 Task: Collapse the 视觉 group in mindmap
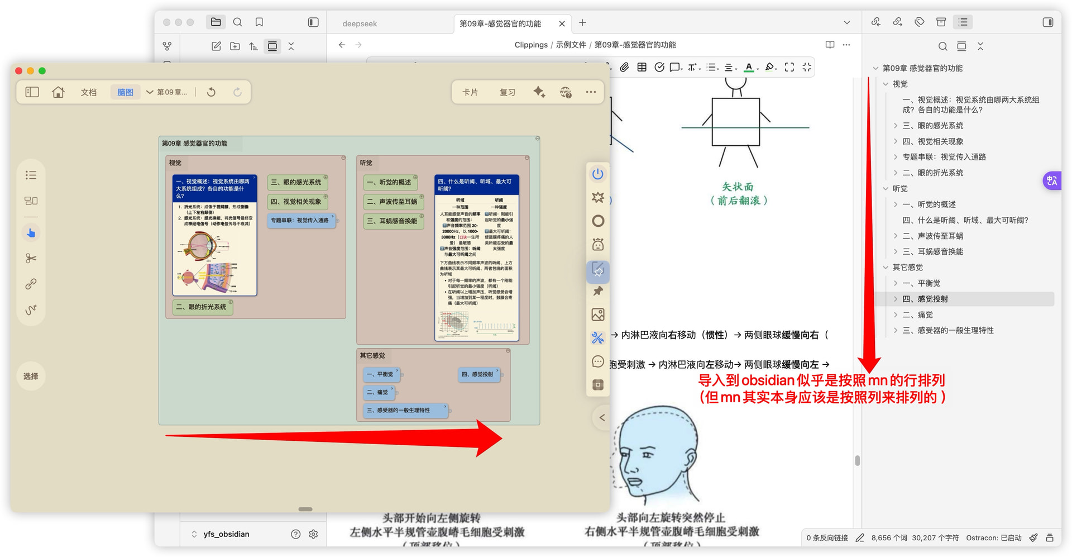(x=343, y=158)
